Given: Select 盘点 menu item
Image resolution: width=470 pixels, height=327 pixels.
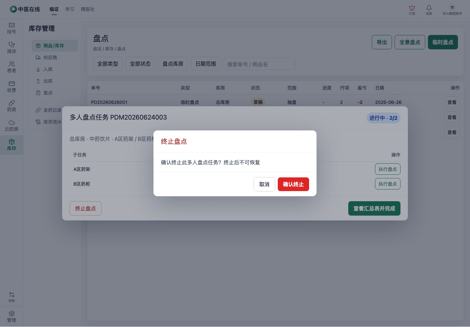Looking at the screenshot, I should [55, 93].
